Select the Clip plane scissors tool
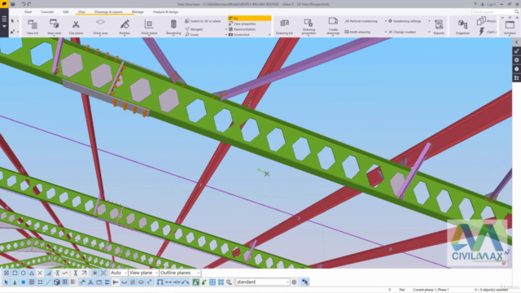Image resolution: width=521 pixels, height=293 pixels. coord(76,27)
